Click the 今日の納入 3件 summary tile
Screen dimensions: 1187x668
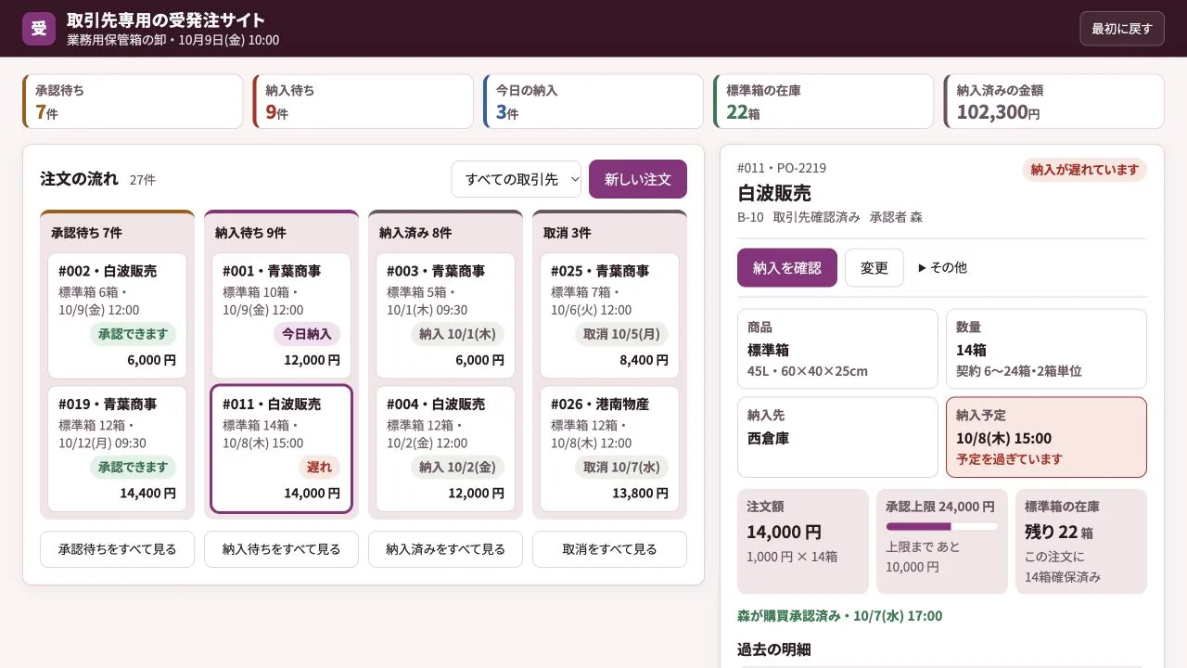(x=593, y=101)
